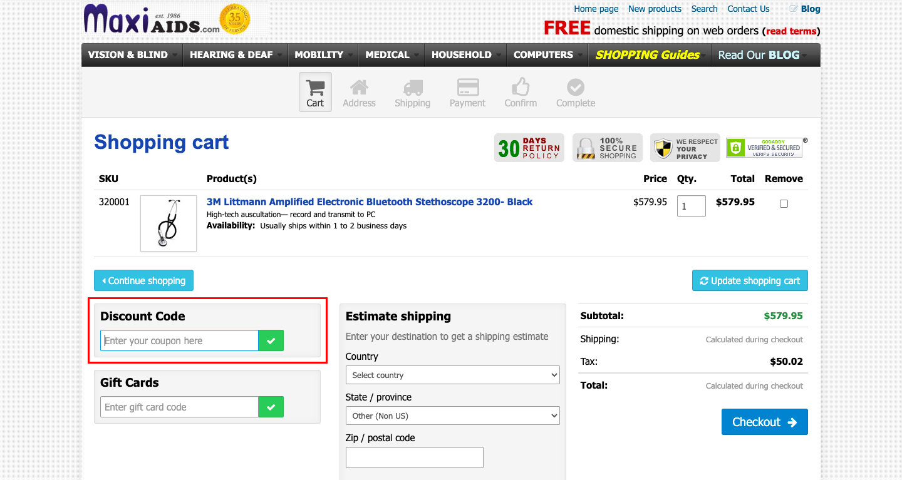Screen dimensions: 902x480
Task: Click the Continue shopping button
Action: 143,280
